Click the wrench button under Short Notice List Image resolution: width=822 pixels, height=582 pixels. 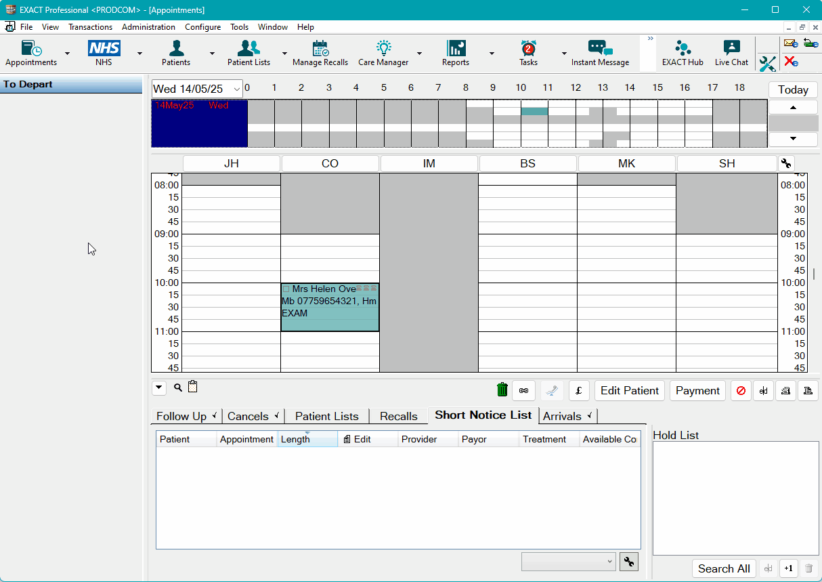(629, 562)
